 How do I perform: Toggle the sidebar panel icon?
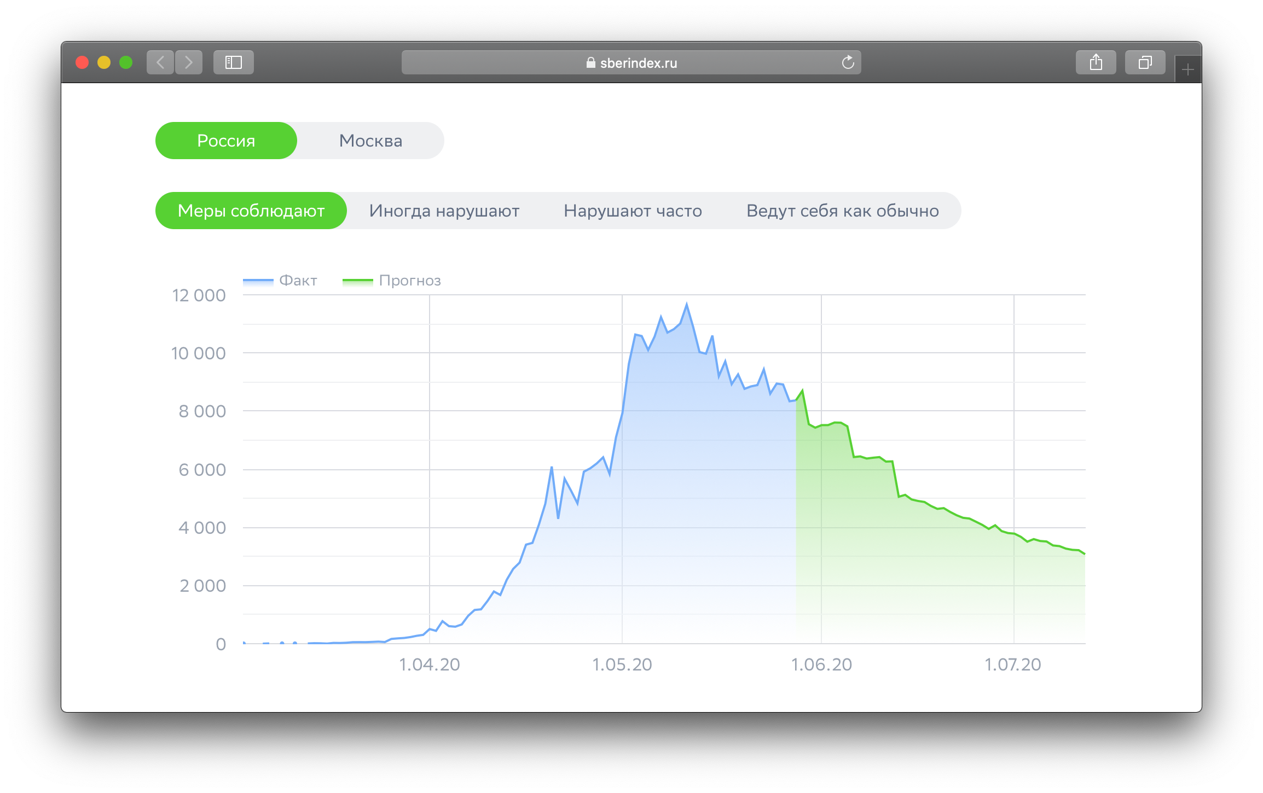(x=234, y=62)
